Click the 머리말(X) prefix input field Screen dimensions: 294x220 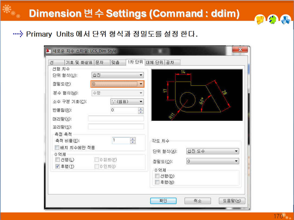tap(116, 119)
